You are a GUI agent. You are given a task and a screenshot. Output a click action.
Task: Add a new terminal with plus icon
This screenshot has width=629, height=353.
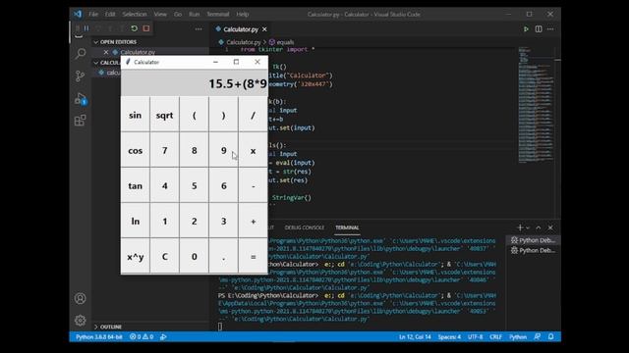coord(520,227)
